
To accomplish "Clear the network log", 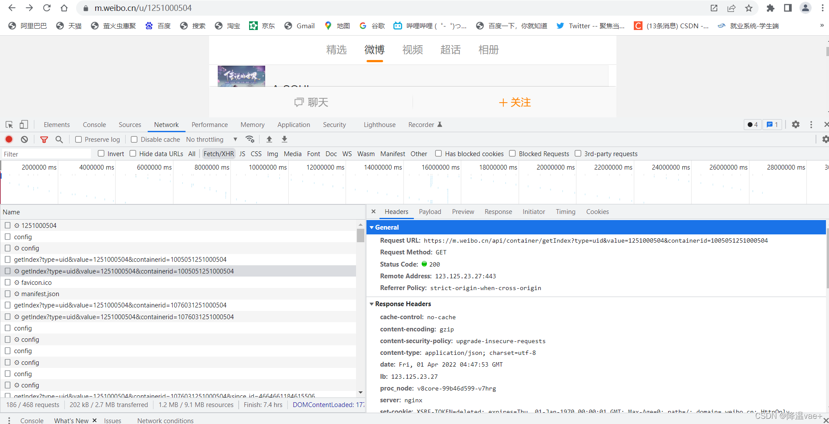I will 24,140.
